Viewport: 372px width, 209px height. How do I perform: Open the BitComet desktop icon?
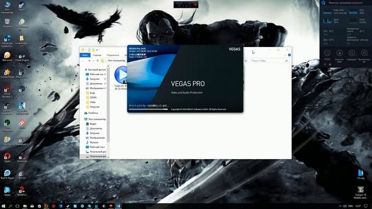tap(7, 57)
